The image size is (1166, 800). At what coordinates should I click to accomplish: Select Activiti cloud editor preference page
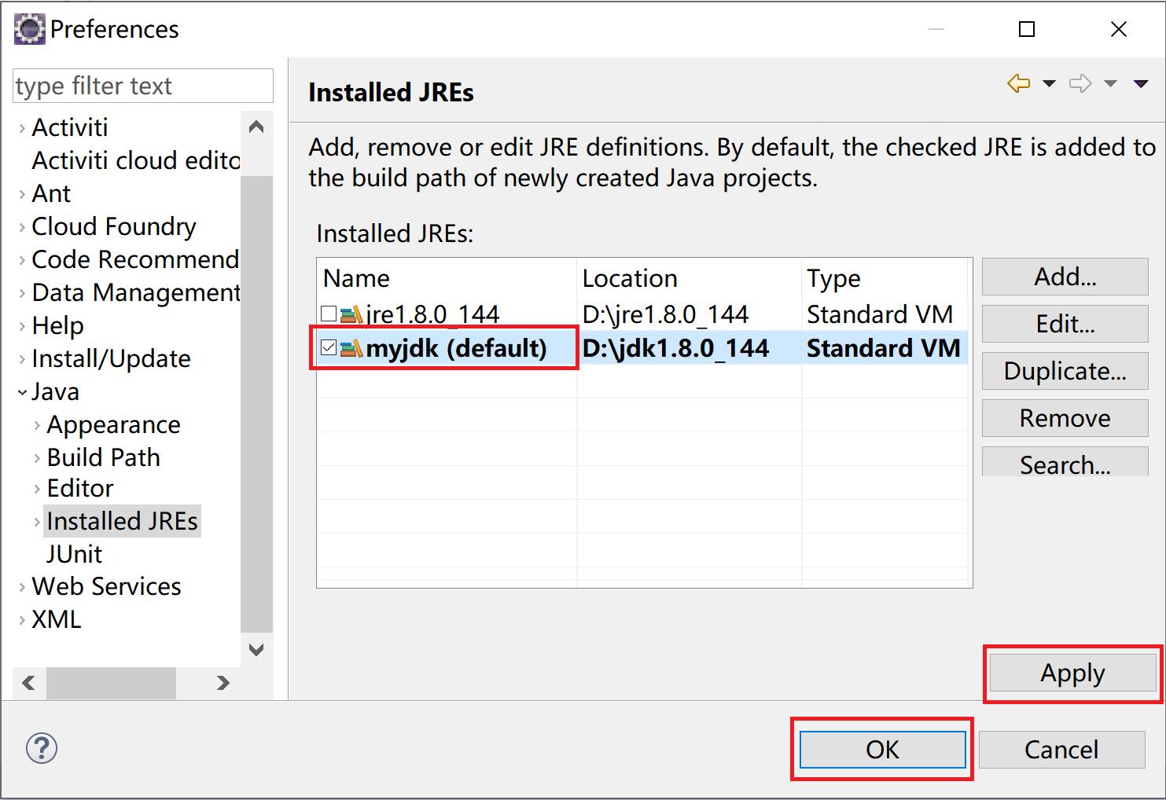(135, 160)
